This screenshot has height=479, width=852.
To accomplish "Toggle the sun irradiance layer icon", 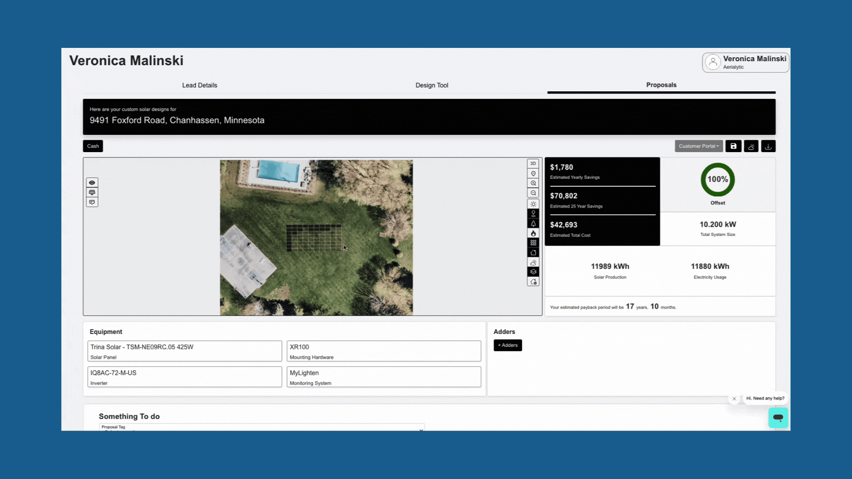I will click(x=533, y=204).
